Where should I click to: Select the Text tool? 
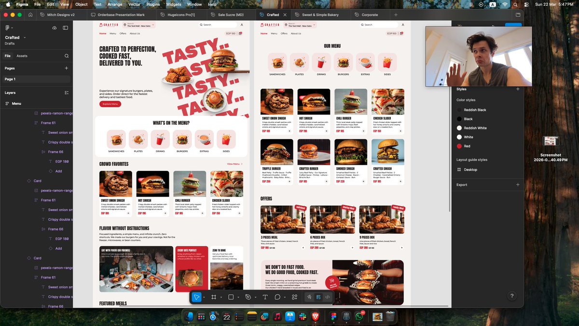(x=265, y=297)
